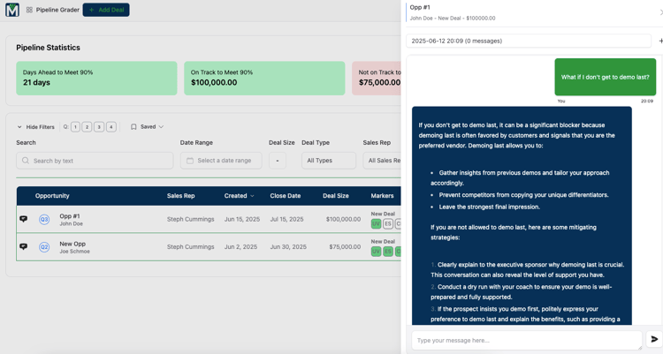This screenshot has width=663, height=354.
Task: Open the chat icon for New Opp
Action: [24, 246]
